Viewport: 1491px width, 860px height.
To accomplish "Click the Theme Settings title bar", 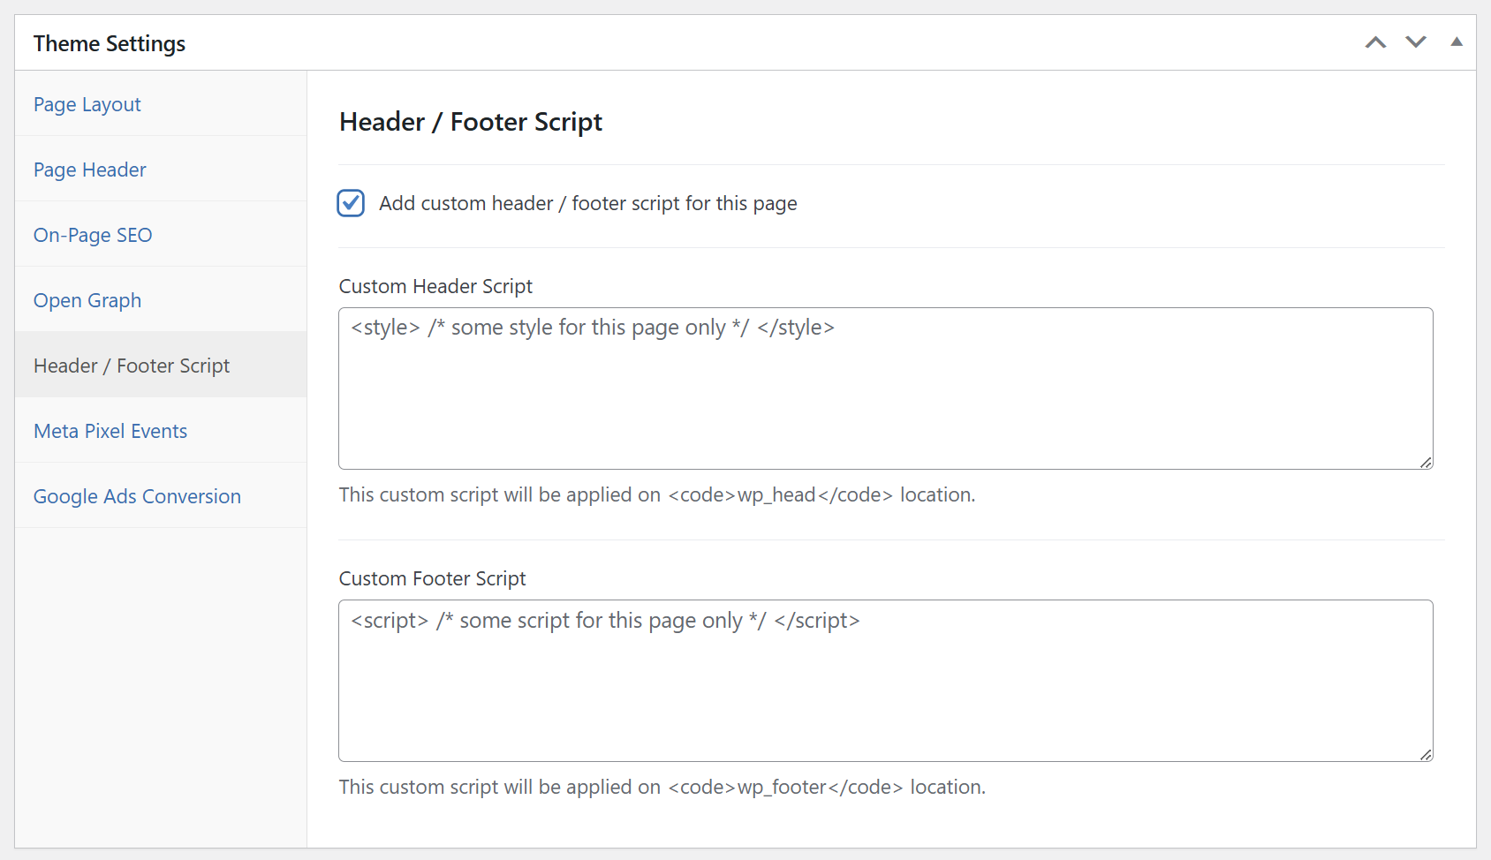I will [109, 41].
